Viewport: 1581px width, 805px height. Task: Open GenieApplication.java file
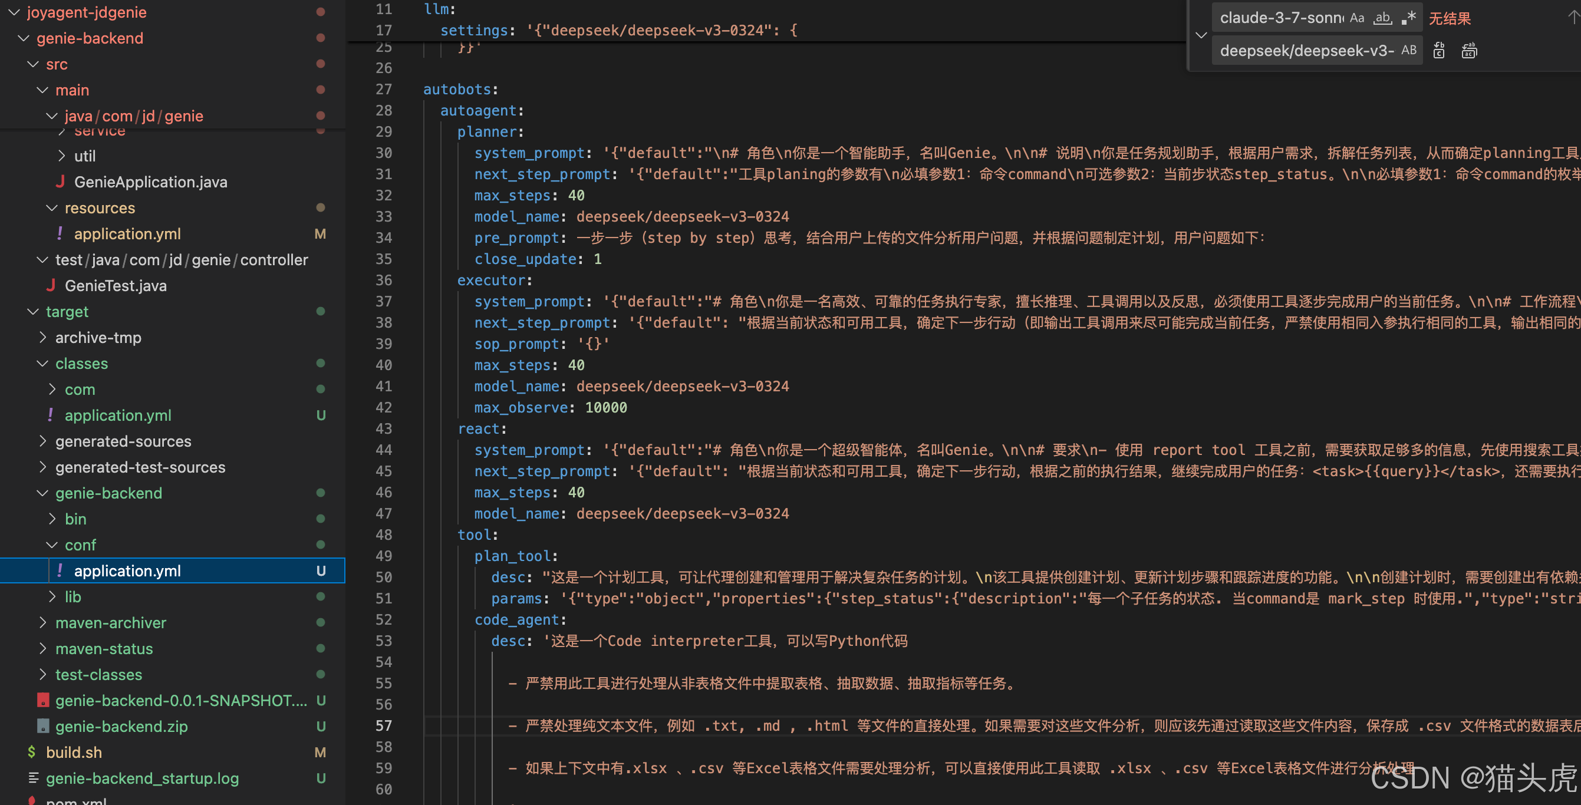(150, 182)
